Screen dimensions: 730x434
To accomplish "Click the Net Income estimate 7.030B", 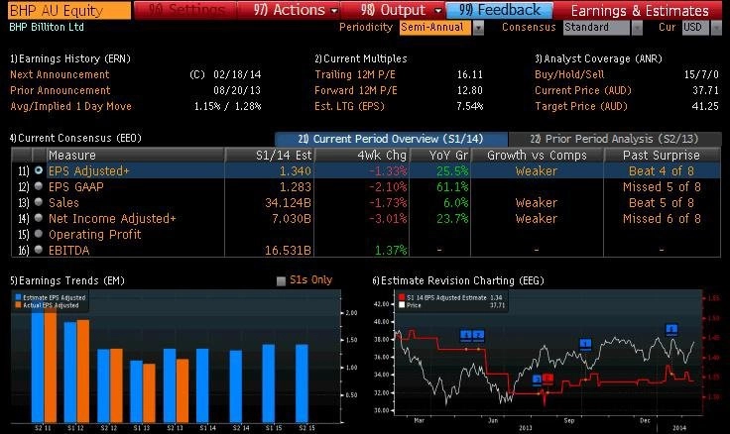I will point(292,219).
